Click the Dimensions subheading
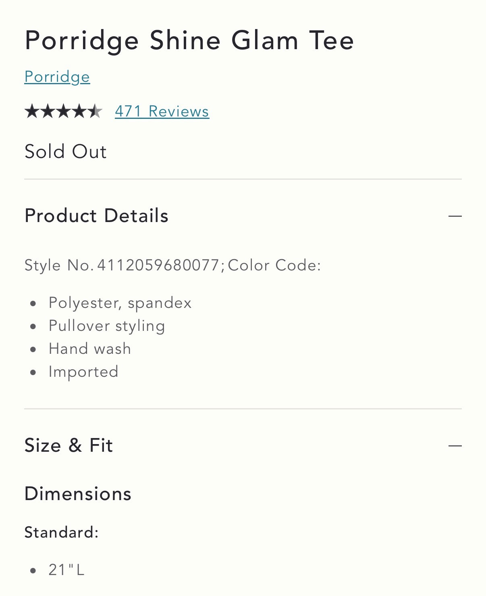Viewport: 486px width, 596px height. pyautogui.click(x=78, y=494)
